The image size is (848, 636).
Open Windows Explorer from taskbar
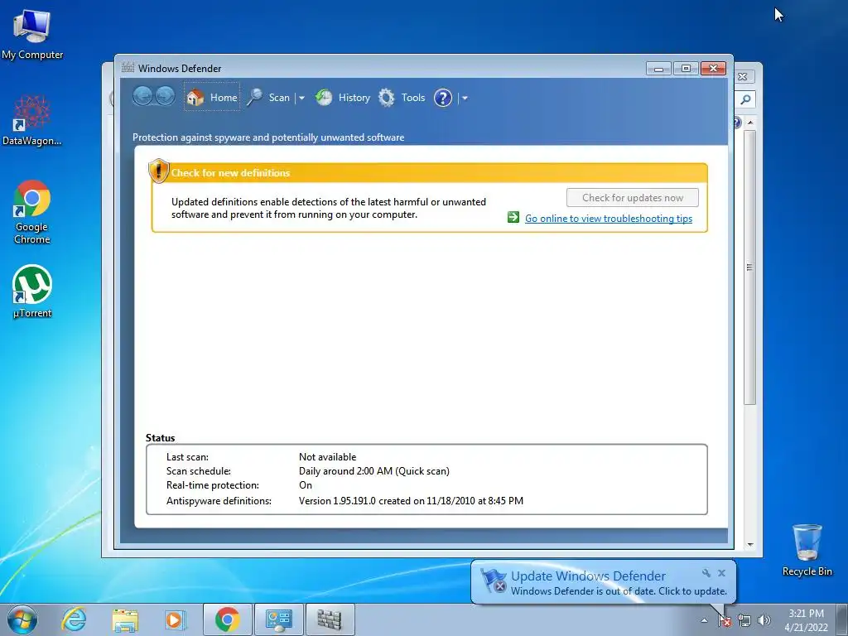(125, 619)
